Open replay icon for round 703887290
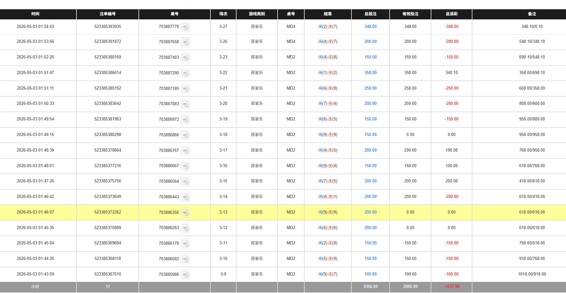 (x=186, y=73)
